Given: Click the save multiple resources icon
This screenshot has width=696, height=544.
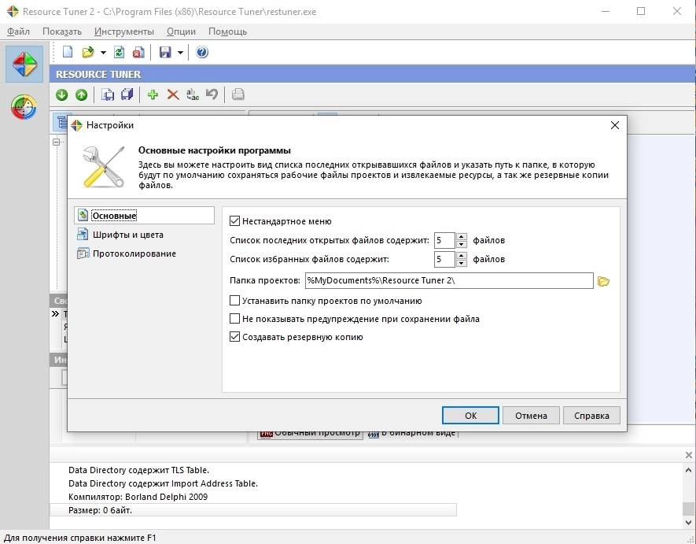Looking at the screenshot, I should 127,94.
